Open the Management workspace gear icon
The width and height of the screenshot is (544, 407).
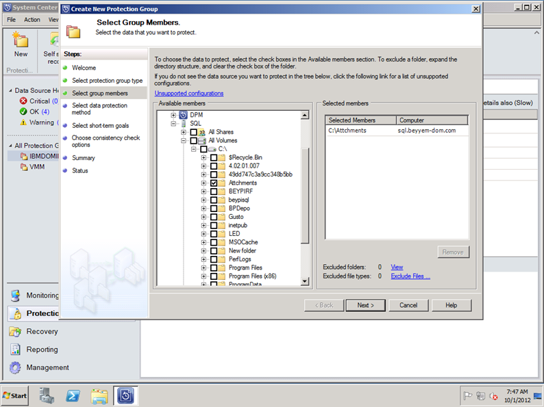coord(15,367)
